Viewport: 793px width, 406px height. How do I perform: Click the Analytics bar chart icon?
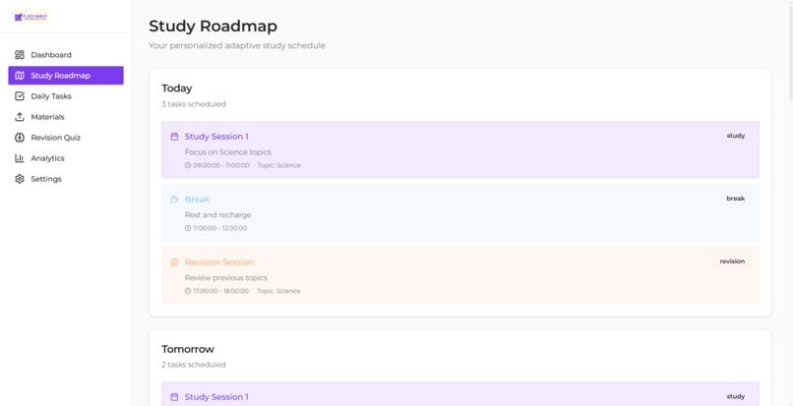click(20, 158)
